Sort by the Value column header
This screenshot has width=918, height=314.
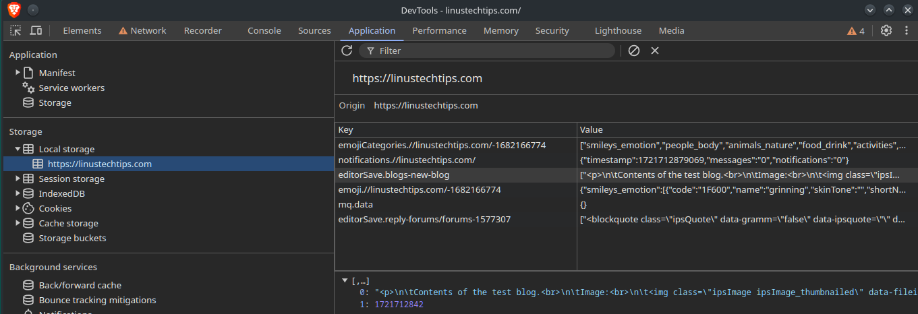(x=747, y=130)
